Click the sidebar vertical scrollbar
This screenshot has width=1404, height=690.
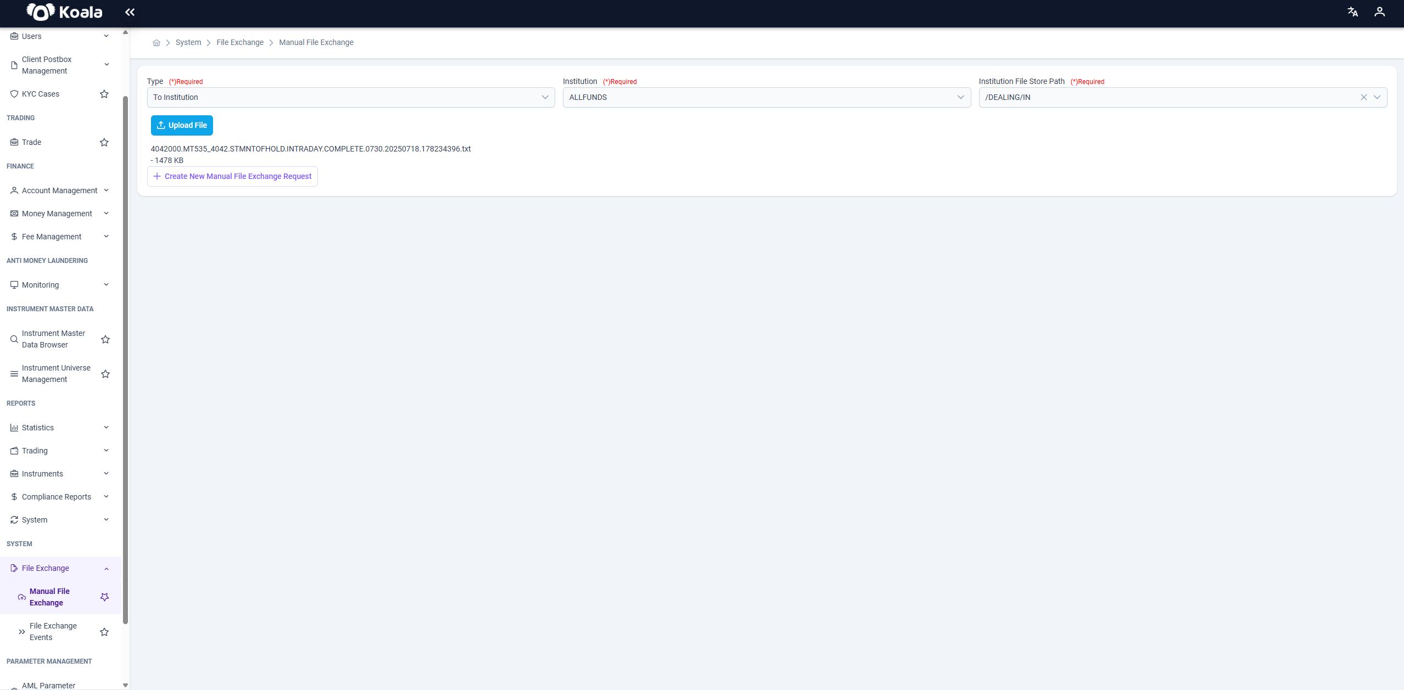125,360
